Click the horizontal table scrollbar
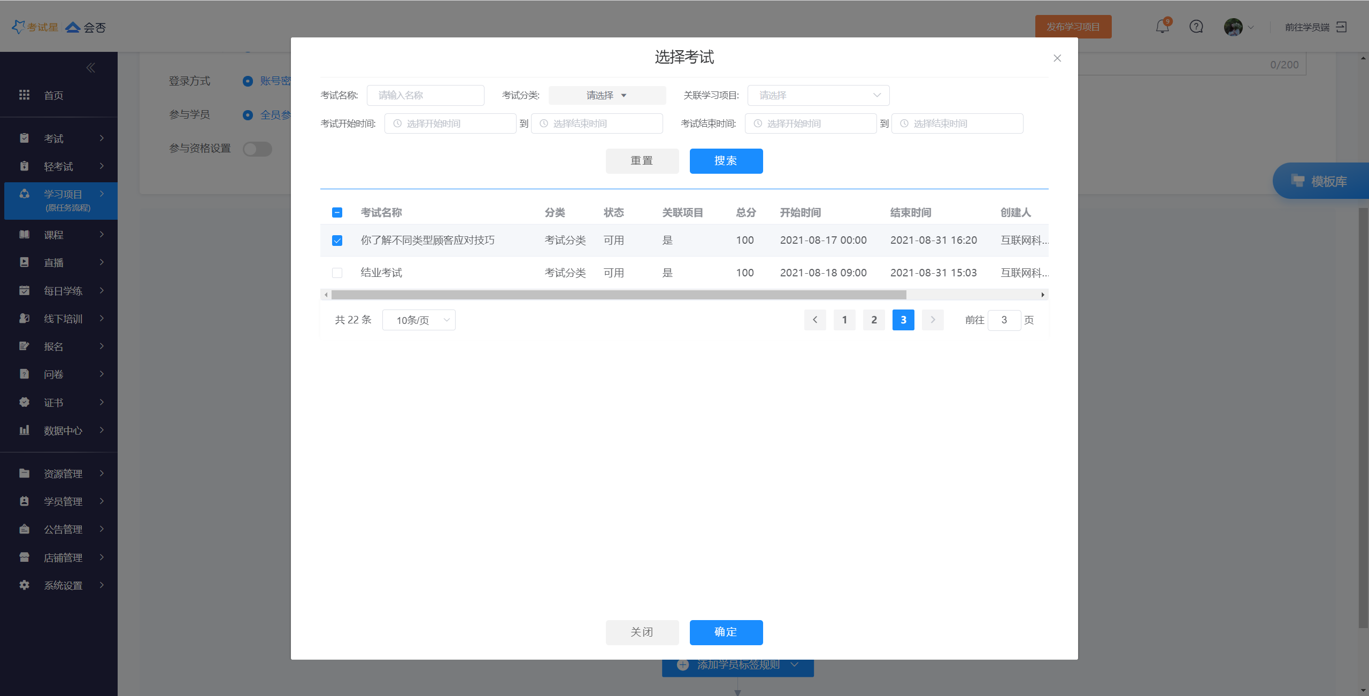The image size is (1369, 696). 618,295
